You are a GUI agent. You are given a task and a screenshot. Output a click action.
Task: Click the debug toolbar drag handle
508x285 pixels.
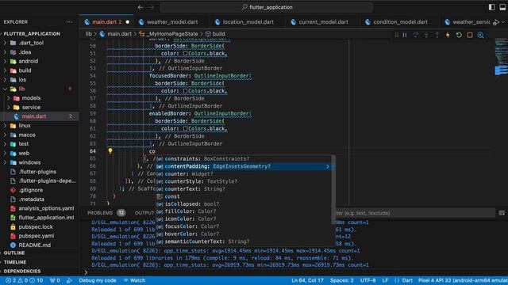396,35
